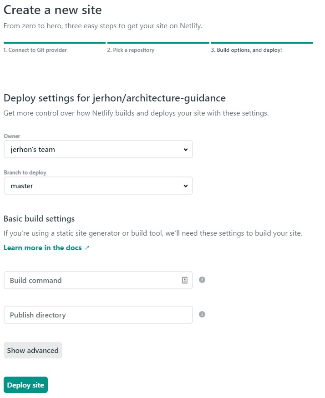Click the info icon beside Publish directory field

point(202,314)
